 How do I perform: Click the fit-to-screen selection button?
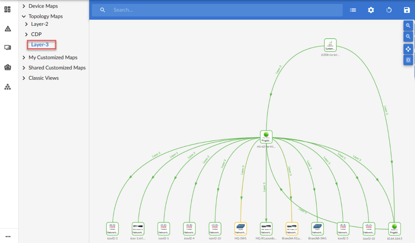click(x=408, y=60)
